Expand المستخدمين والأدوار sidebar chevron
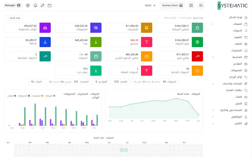This screenshot has width=252, height=157. point(213,110)
